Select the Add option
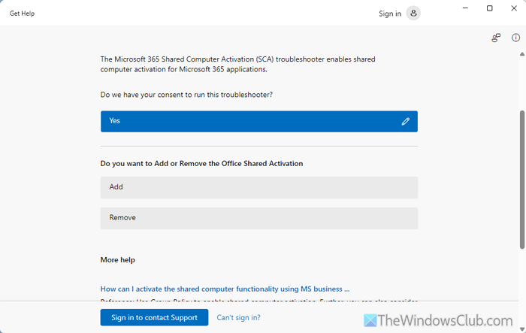 pos(258,187)
